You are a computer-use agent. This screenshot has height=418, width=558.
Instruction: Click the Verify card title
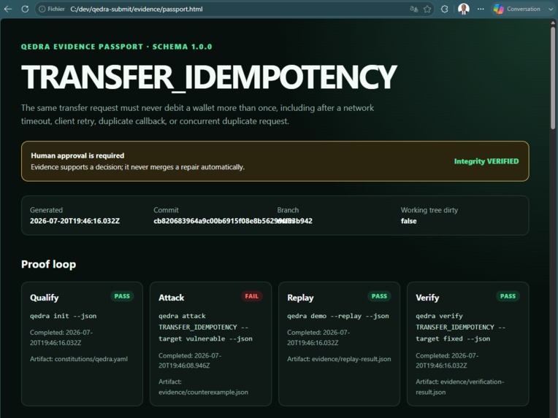(427, 298)
